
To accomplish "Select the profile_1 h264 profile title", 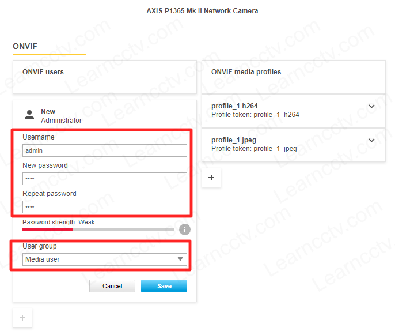I will (x=234, y=107).
